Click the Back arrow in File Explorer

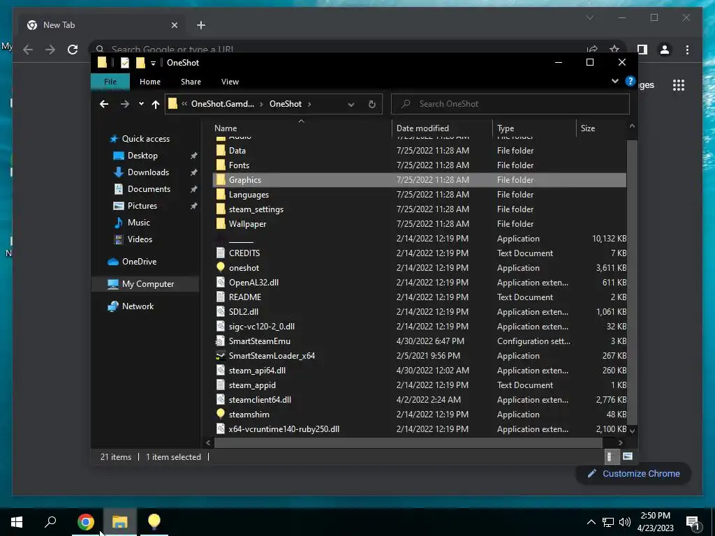coord(104,104)
